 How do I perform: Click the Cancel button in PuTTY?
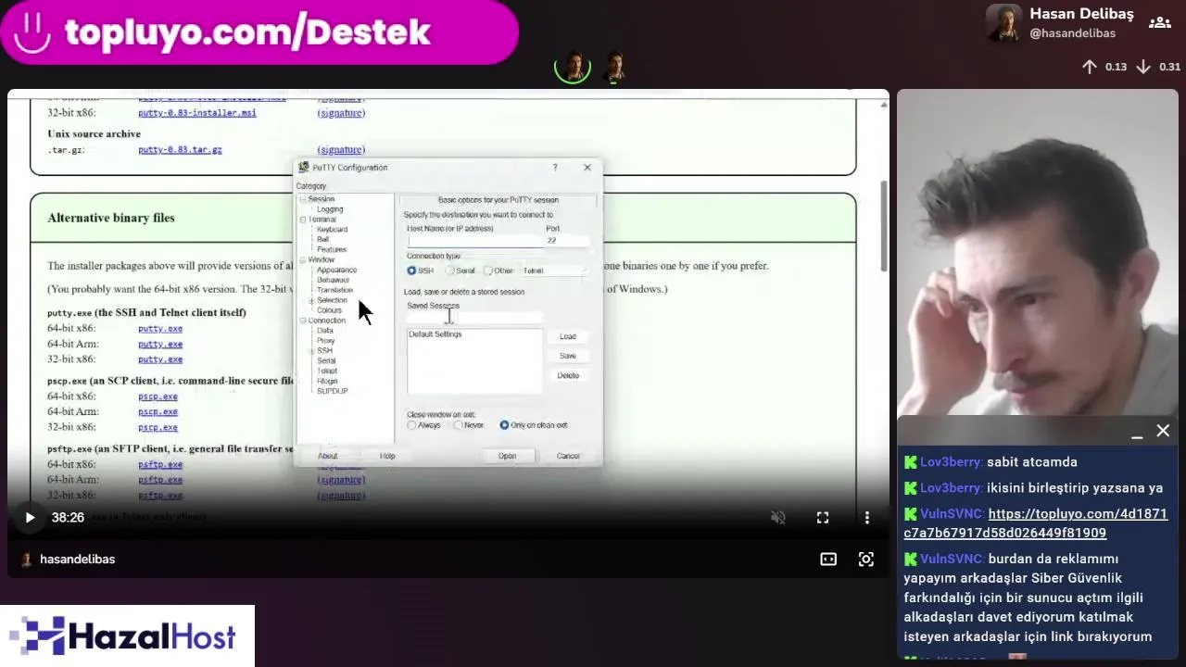pyautogui.click(x=568, y=456)
